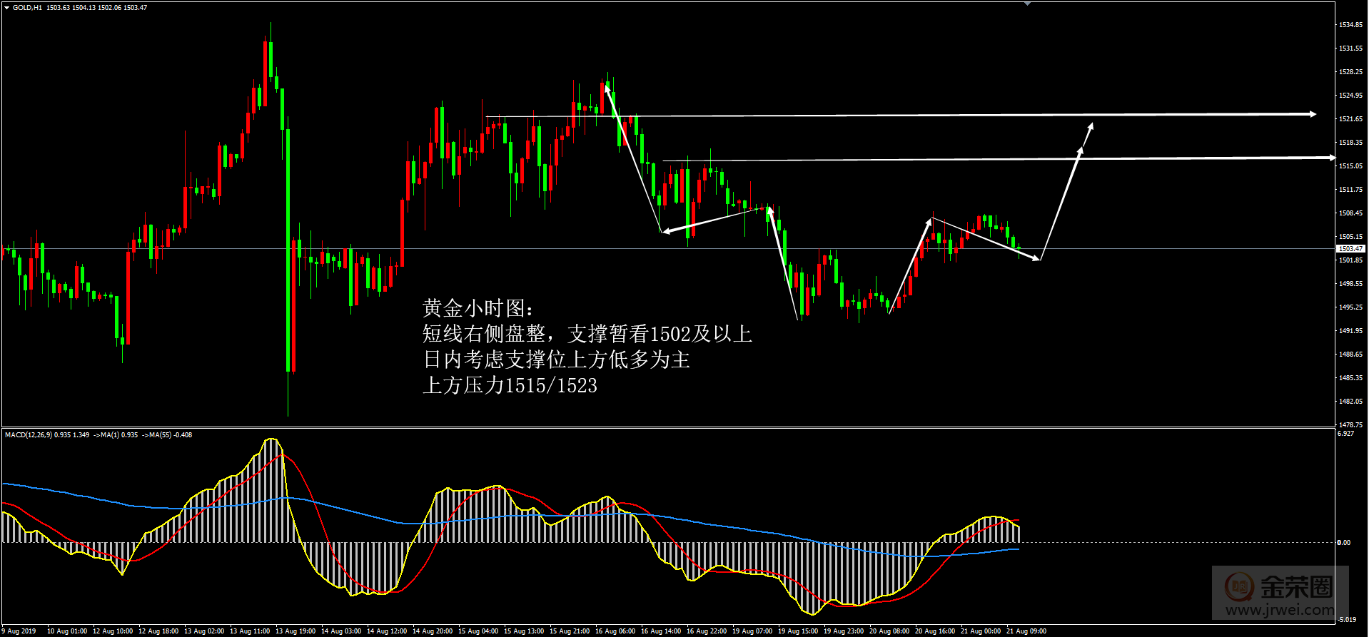1369x637 pixels.
Task: Click MACD scale value -5.019
Action: click(x=1346, y=619)
